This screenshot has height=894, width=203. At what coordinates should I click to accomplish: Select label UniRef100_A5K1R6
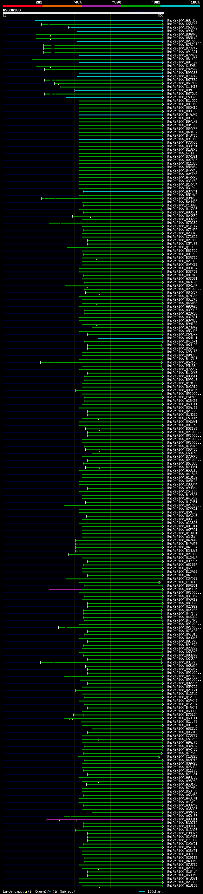coord(182,362)
